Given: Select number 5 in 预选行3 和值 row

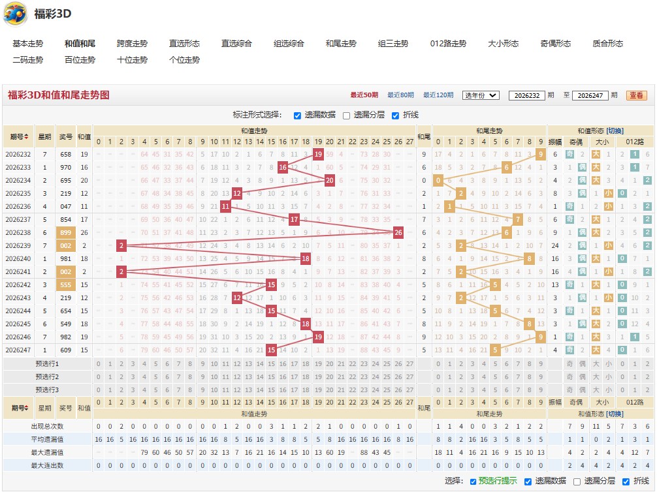Looking at the screenshot, I should coord(156,390).
